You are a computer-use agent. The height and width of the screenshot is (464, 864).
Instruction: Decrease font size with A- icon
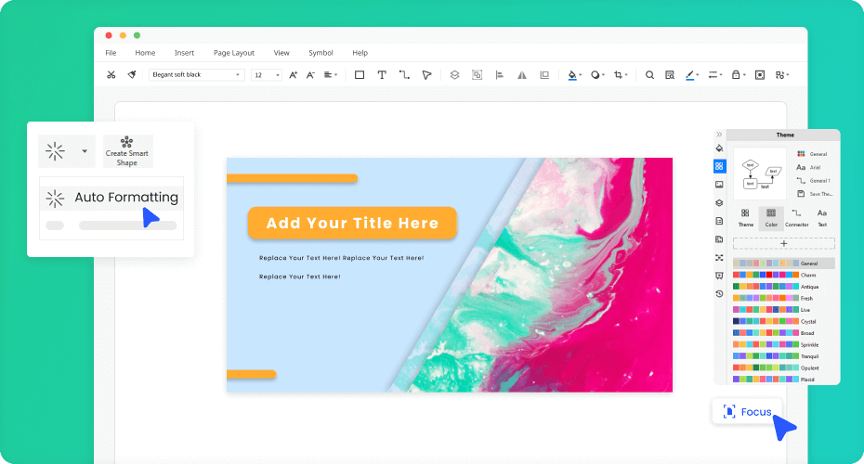(311, 75)
